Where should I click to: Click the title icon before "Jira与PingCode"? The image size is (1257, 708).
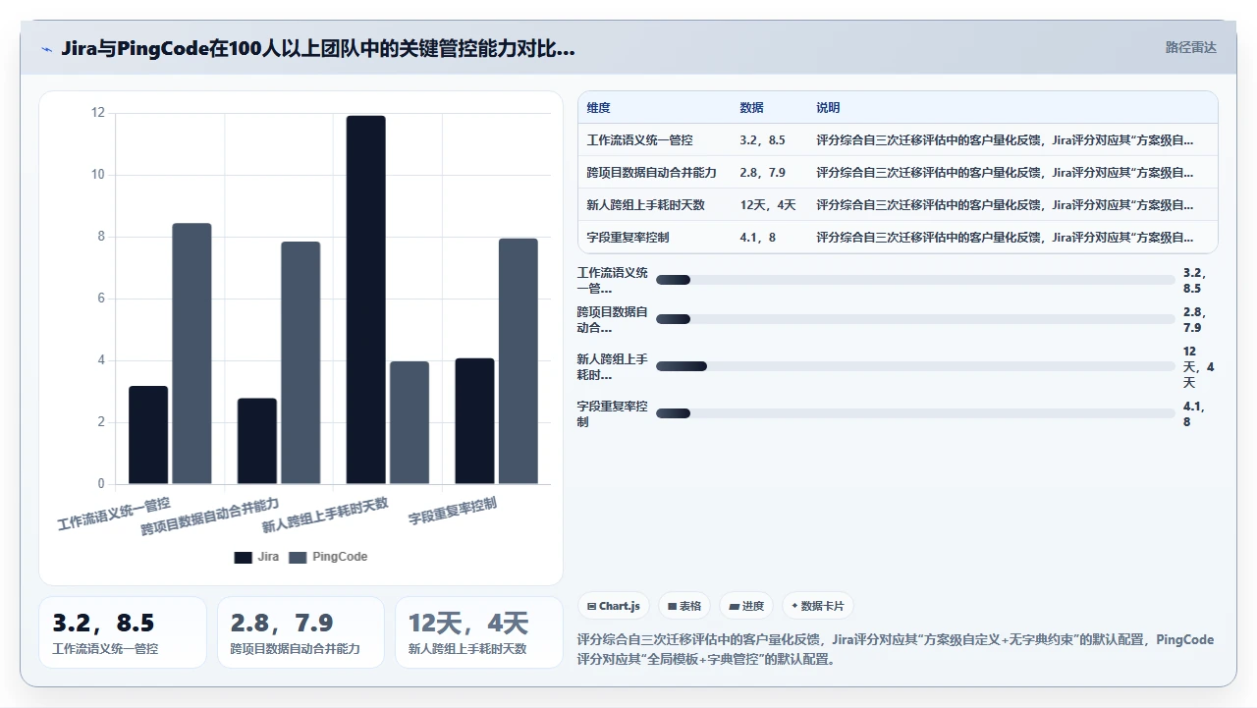coord(46,48)
